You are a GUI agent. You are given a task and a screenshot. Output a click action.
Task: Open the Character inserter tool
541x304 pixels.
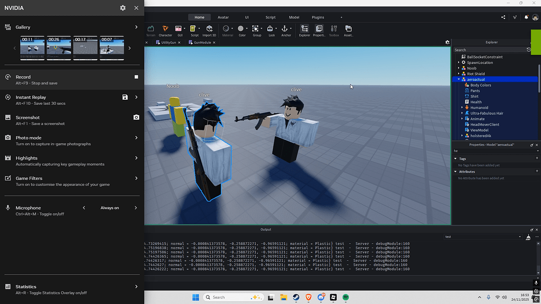pos(165,29)
